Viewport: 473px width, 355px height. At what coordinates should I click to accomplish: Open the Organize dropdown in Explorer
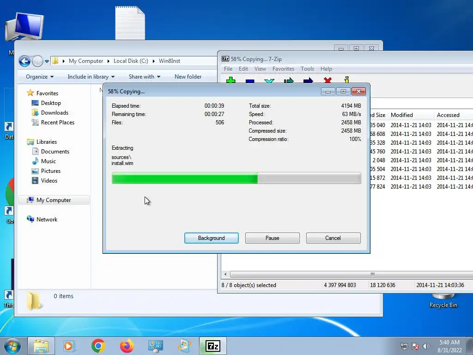[x=40, y=77]
